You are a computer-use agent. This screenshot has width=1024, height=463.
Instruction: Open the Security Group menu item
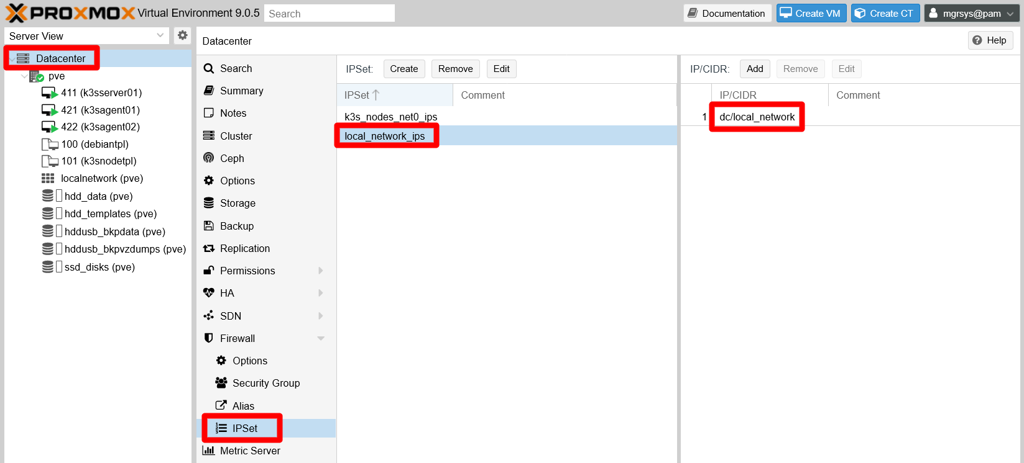coord(266,383)
